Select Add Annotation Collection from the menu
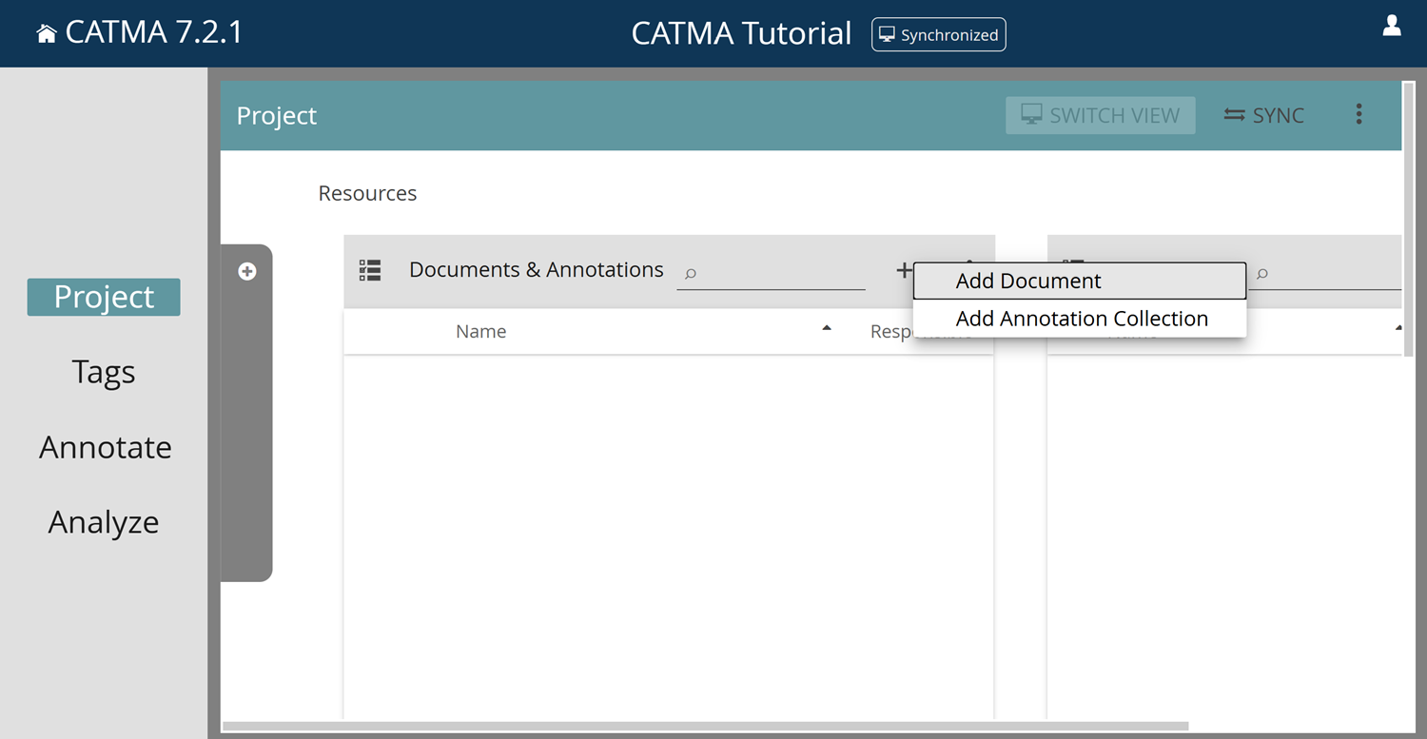 click(1080, 319)
